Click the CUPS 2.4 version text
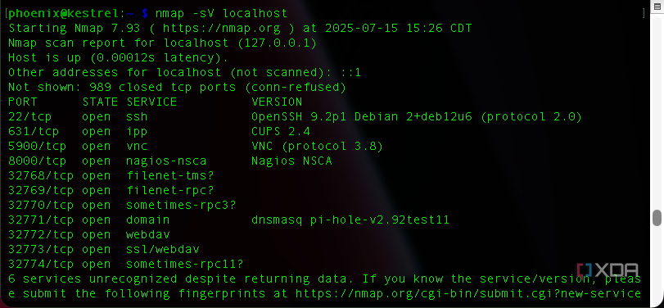The image size is (664, 308). click(x=281, y=131)
